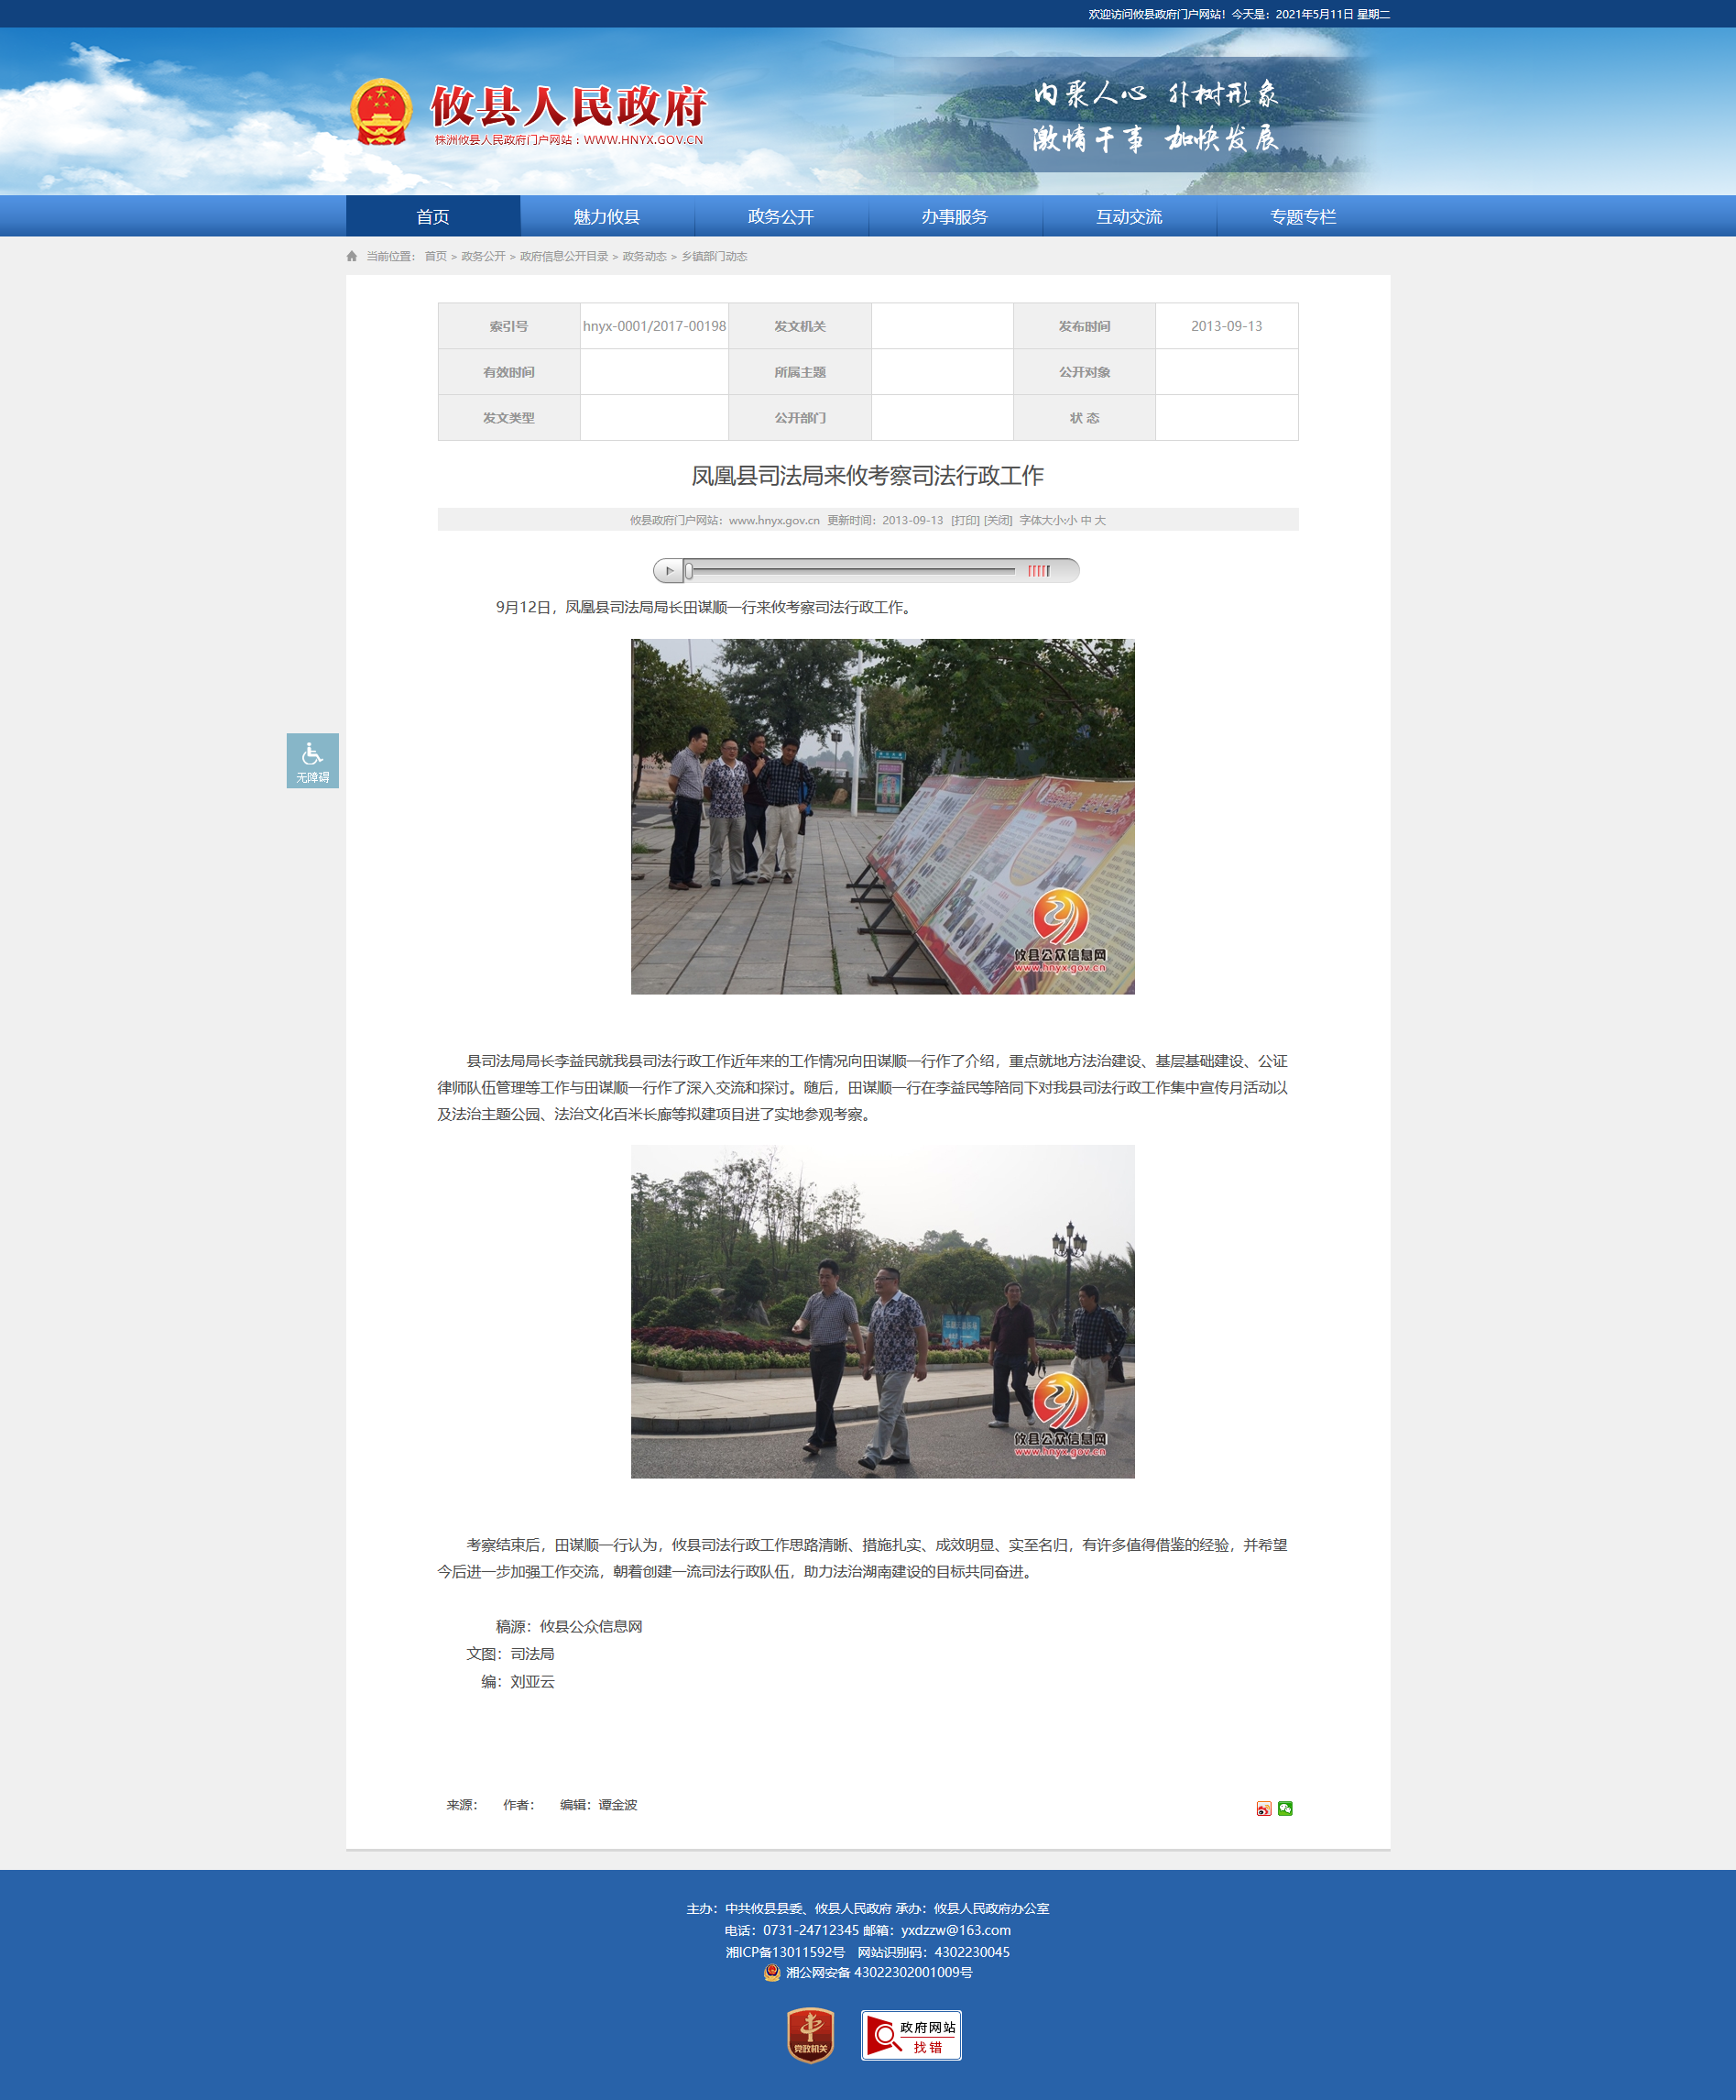This screenshot has height=2100, width=1736.
Task: Set font size to 大
Action: (1099, 520)
